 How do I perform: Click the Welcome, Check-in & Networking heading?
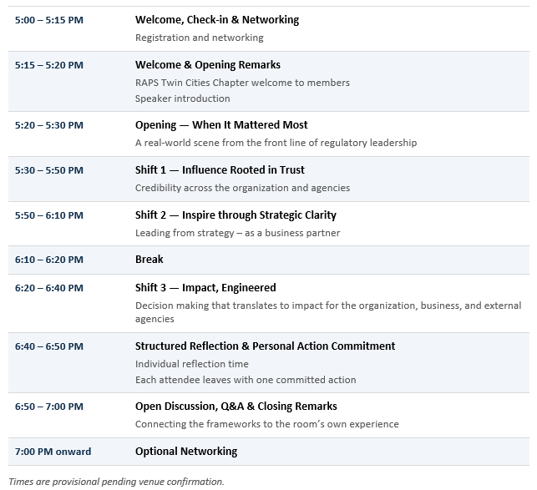click(217, 19)
